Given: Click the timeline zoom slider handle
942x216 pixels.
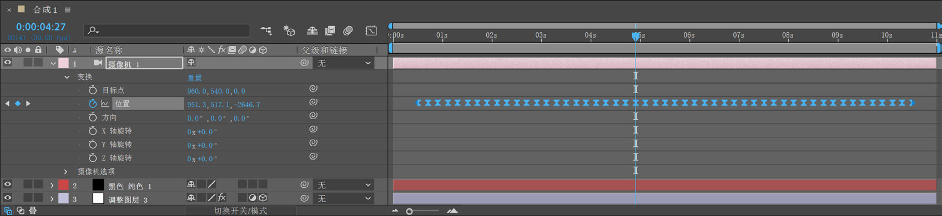Looking at the screenshot, I should point(409,211).
